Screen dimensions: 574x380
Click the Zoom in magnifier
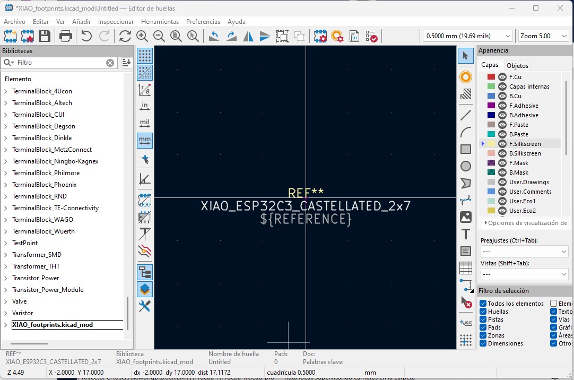(142, 36)
